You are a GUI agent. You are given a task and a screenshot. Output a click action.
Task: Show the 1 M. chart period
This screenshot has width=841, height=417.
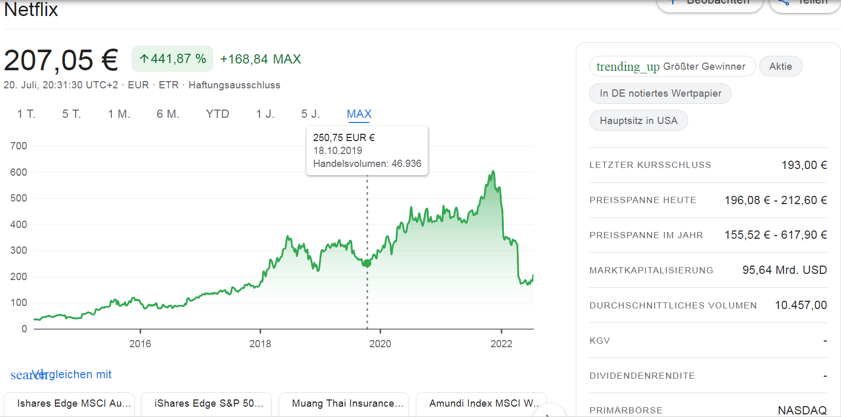click(x=119, y=114)
